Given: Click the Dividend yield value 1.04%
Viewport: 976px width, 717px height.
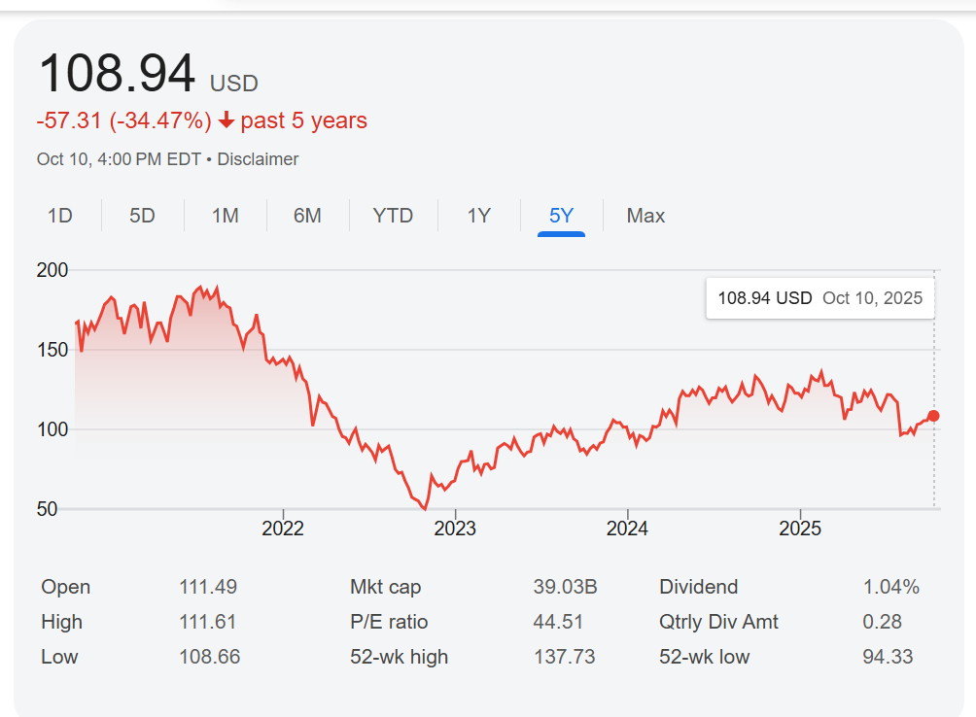Looking at the screenshot, I should point(890,587).
